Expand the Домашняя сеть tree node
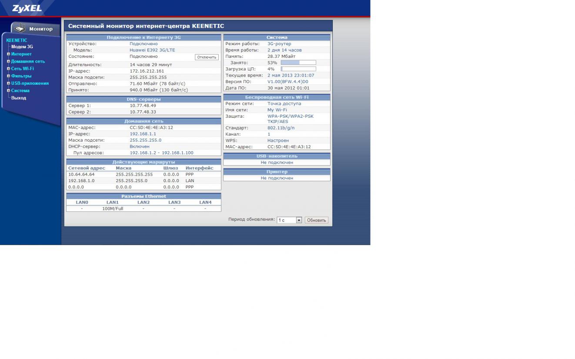The width and height of the screenshot is (575, 359). point(8,61)
